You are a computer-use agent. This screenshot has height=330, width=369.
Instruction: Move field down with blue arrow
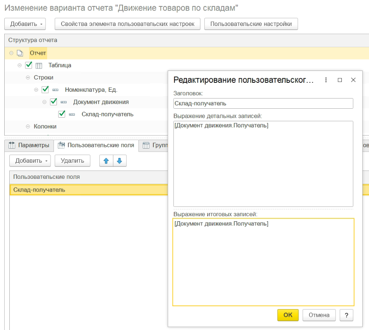(120, 161)
